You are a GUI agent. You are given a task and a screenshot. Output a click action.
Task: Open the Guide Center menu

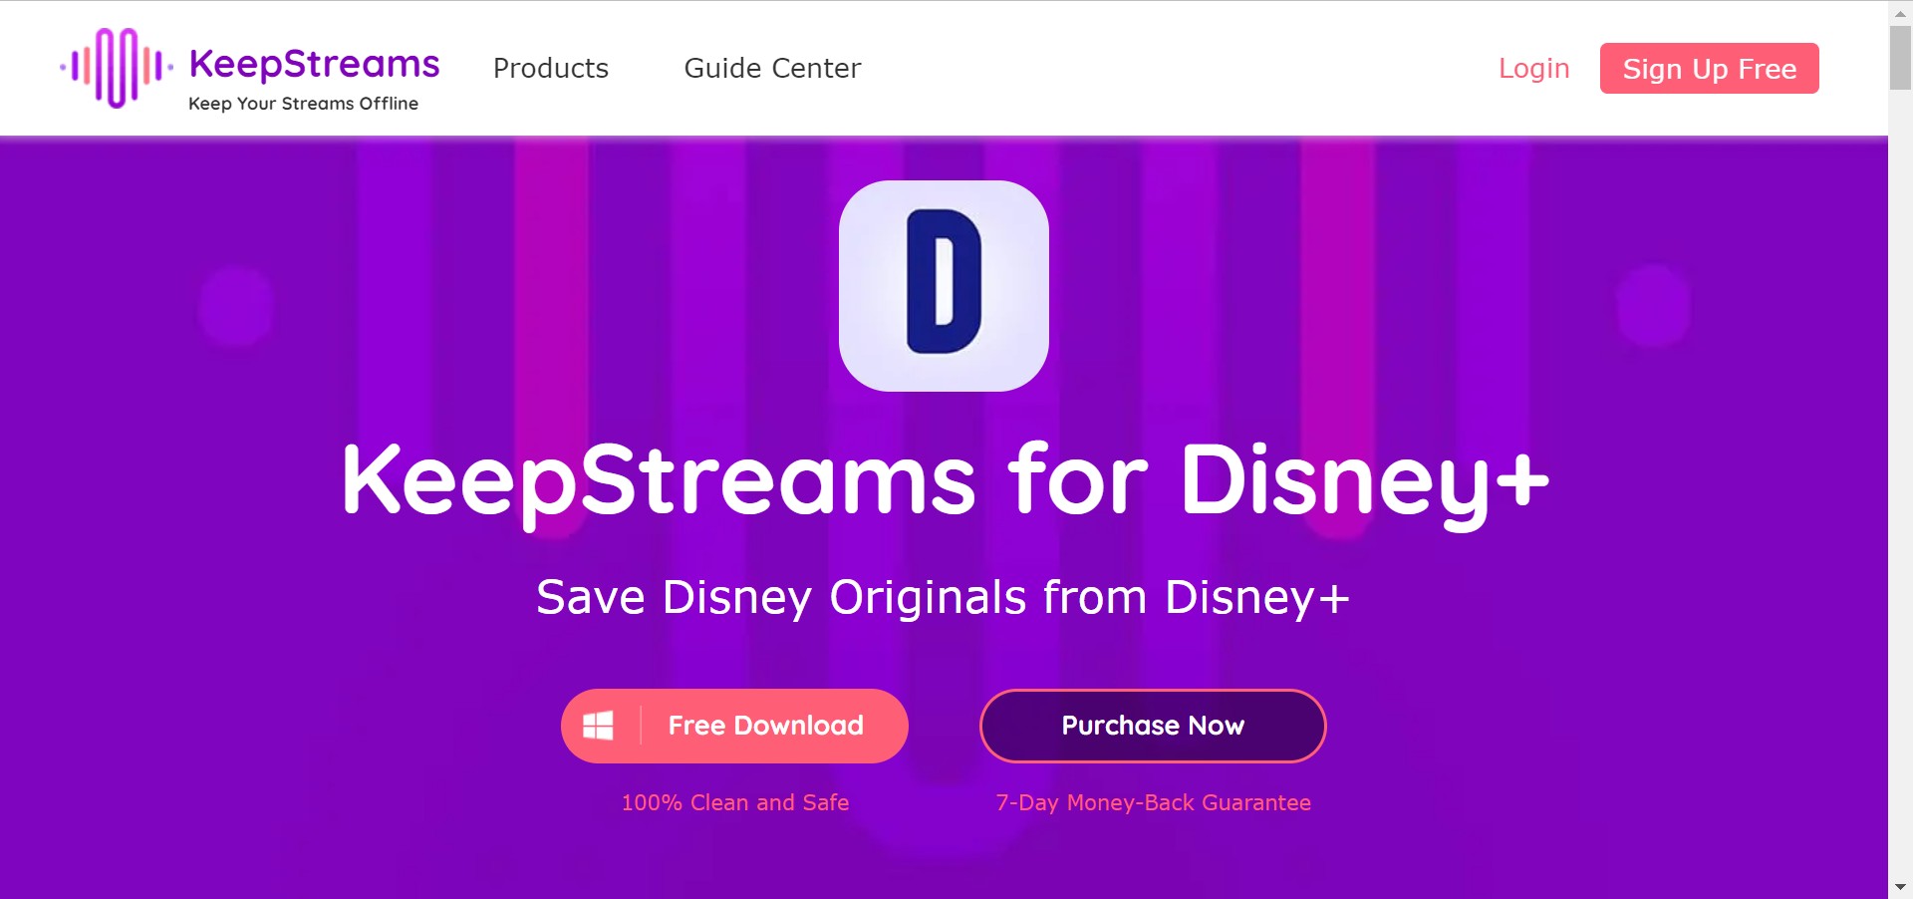pos(772,68)
